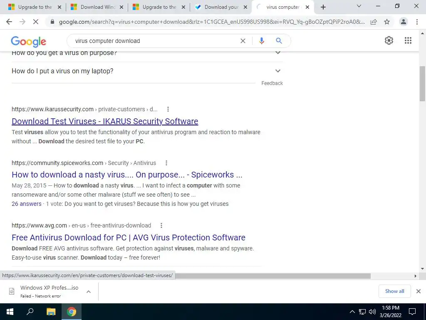The width and height of the screenshot is (426, 320).
Task: Select the "virus computer" tab
Action: (x=282, y=7)
